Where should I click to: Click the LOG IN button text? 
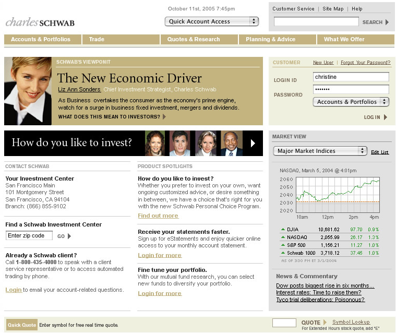tap(372, 117)
